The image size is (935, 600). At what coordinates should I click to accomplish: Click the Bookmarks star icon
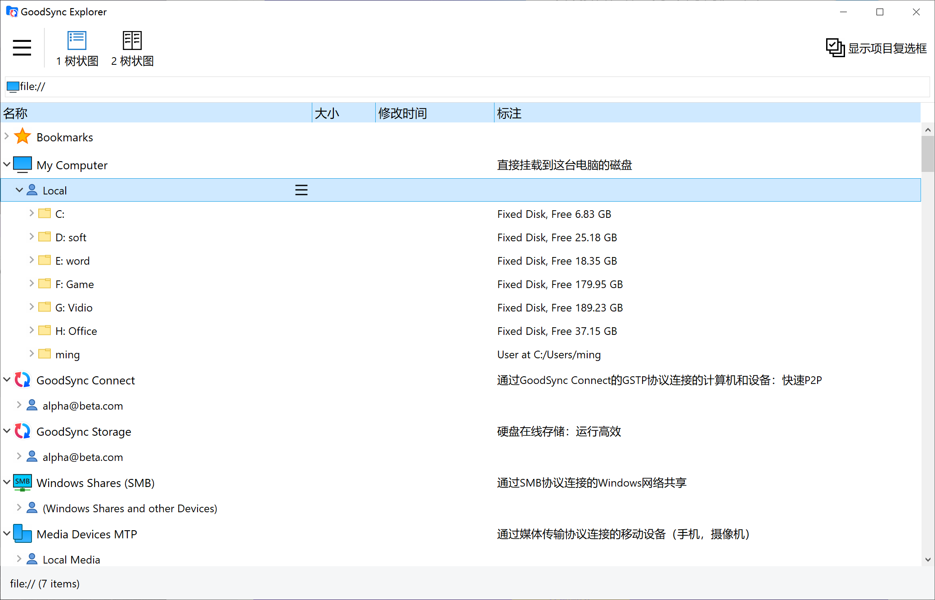tap(22, 136)
